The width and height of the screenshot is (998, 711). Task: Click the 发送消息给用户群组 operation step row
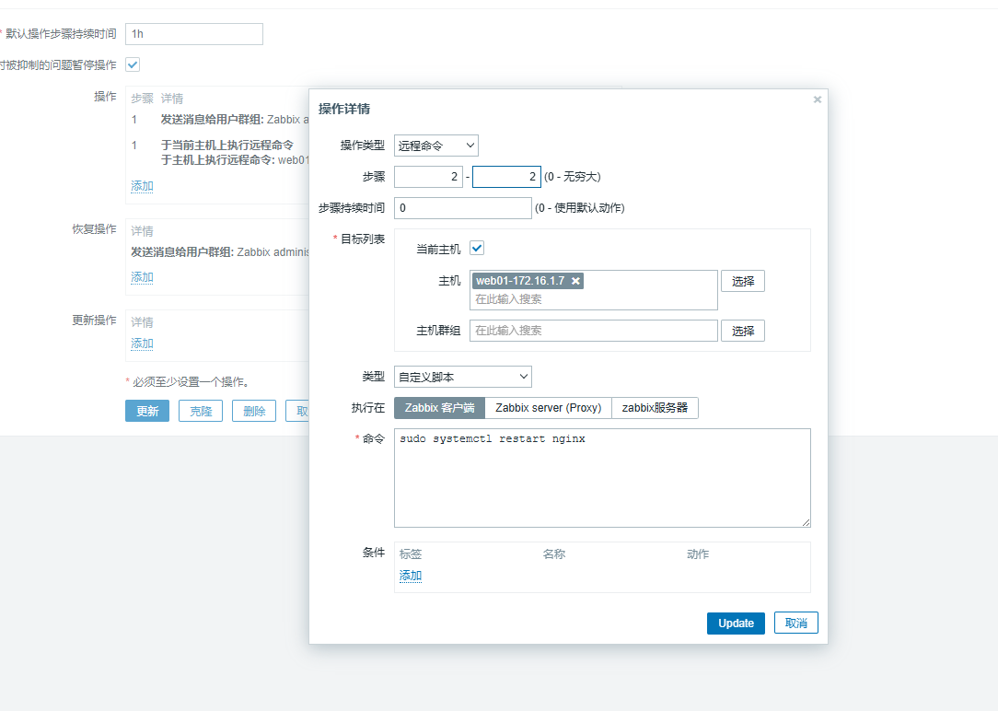(x=220, y=120)
